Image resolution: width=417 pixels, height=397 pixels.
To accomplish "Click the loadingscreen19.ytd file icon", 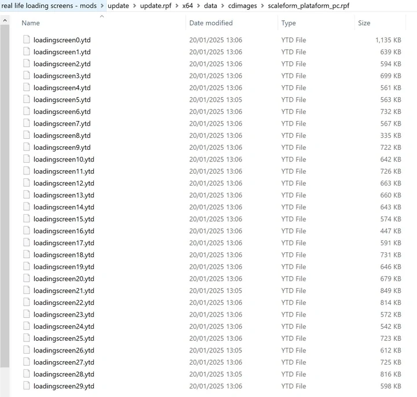I will coord(26,267).
